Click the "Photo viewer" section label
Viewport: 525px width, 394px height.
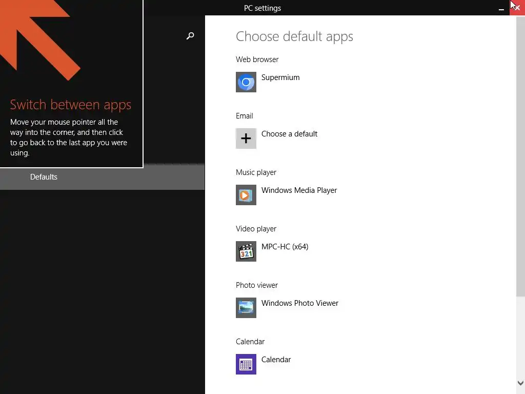[256, 285]
